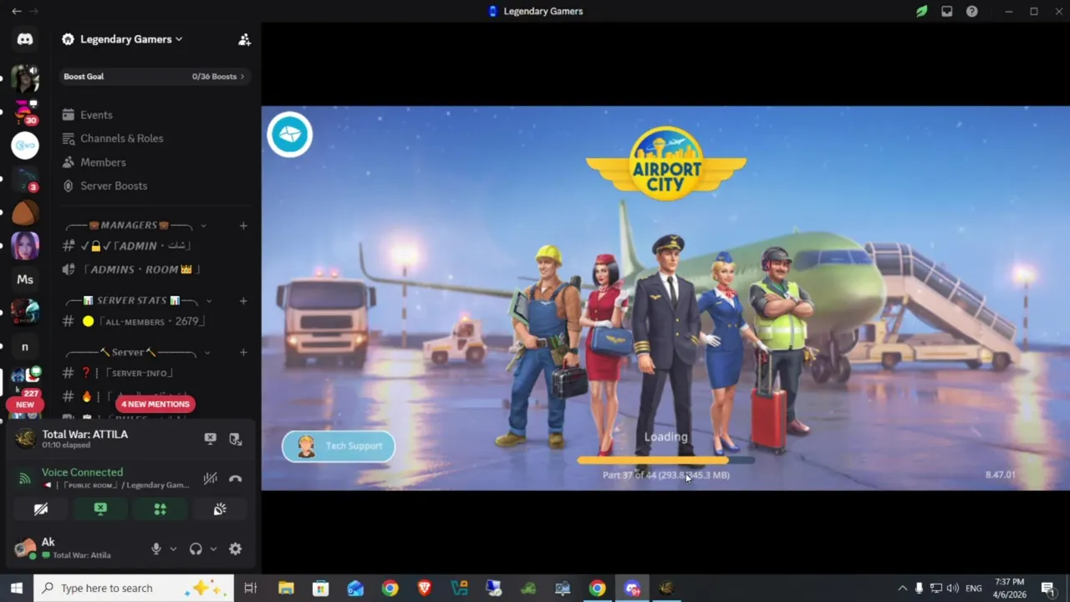
Task: Open Events in the server sidebar
Action: click(x=96, y=115)
